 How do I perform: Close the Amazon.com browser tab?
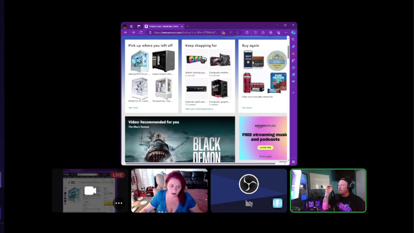182,26
